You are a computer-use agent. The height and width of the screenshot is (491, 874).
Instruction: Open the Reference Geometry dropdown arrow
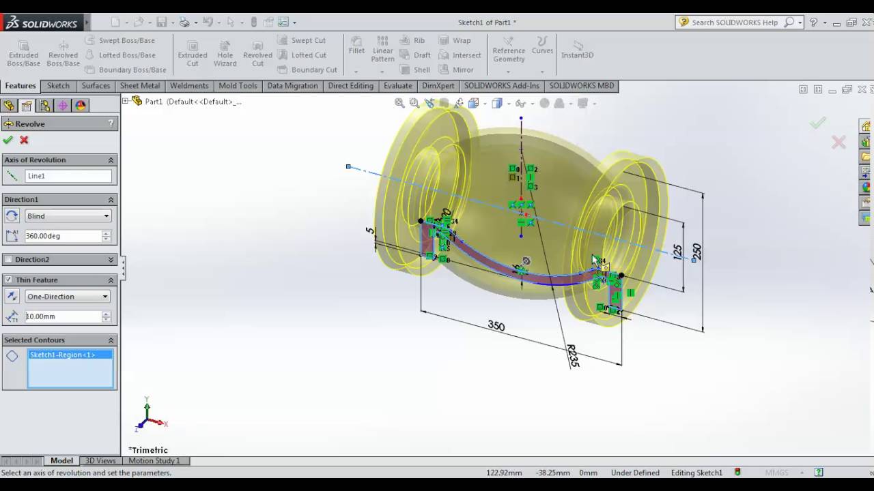[x=509, y=72]
